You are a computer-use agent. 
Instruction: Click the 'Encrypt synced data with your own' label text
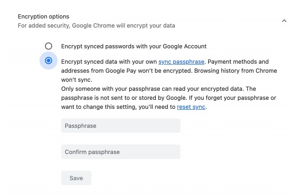pos(108,61)
